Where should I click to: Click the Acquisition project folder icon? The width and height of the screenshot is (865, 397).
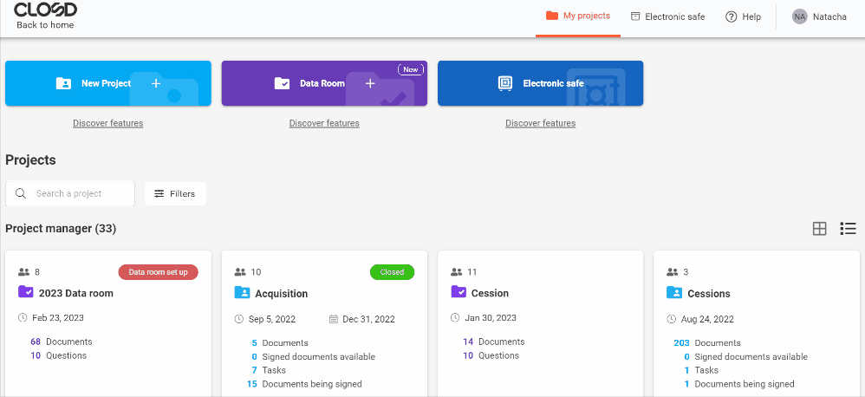242,293
